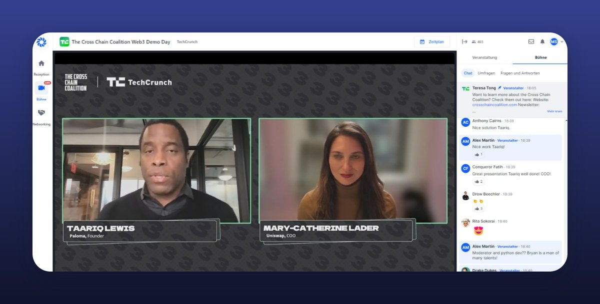Click Teresa Tong's name in pinned message

tap(484, 88)
